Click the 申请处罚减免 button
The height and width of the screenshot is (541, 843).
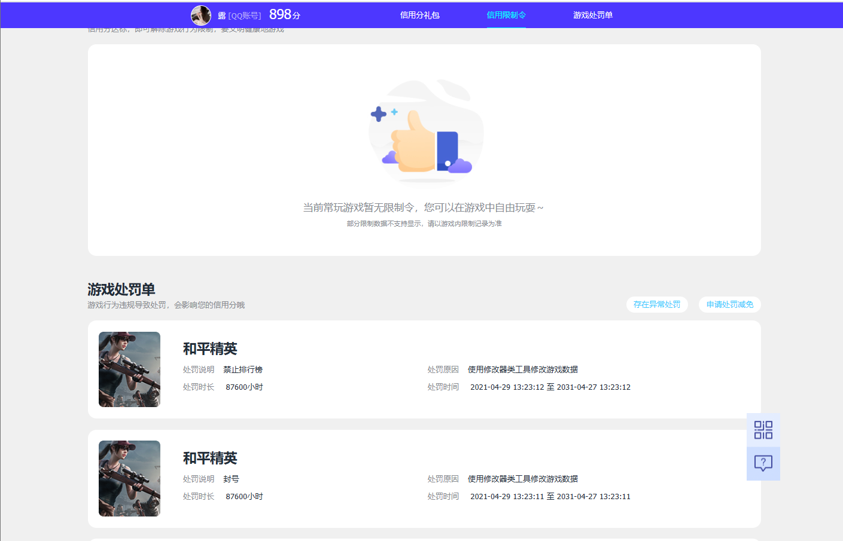(x=729, y=304)
